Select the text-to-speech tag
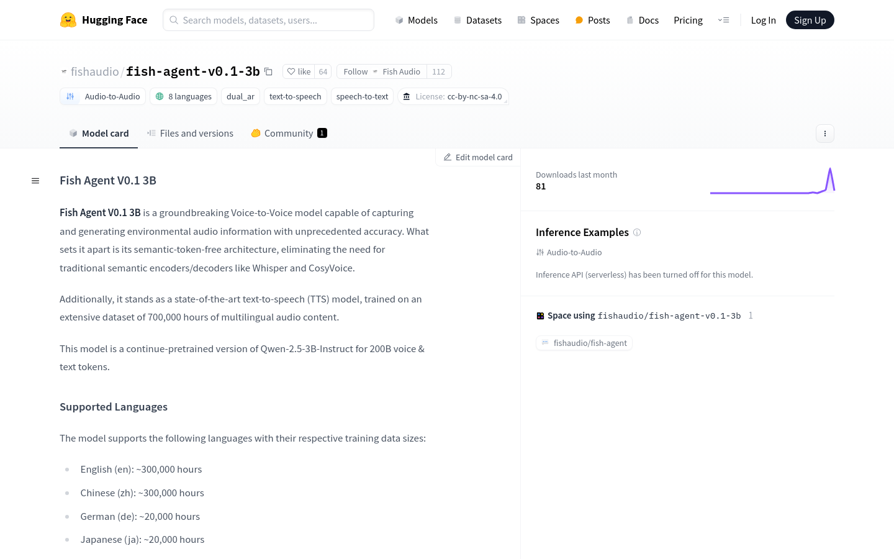This screenshot has width=894, height=559. coord(295,96)
